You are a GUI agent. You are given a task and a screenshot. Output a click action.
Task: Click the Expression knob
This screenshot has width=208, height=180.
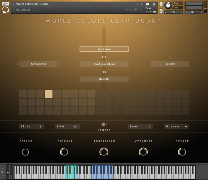(x=104, y=152)
